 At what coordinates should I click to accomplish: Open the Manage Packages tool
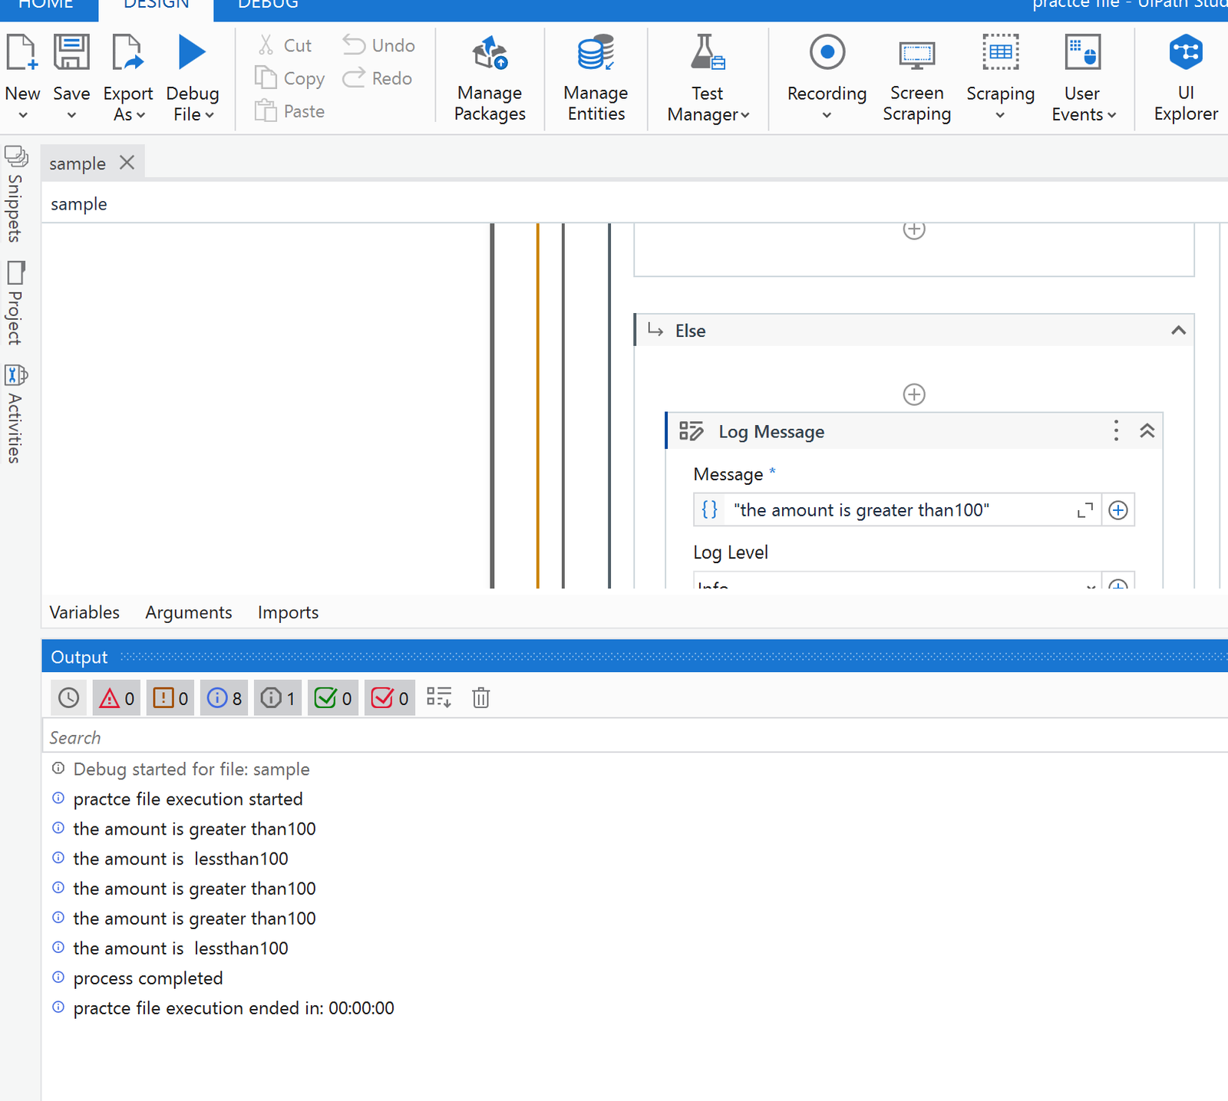pos(490,77)
